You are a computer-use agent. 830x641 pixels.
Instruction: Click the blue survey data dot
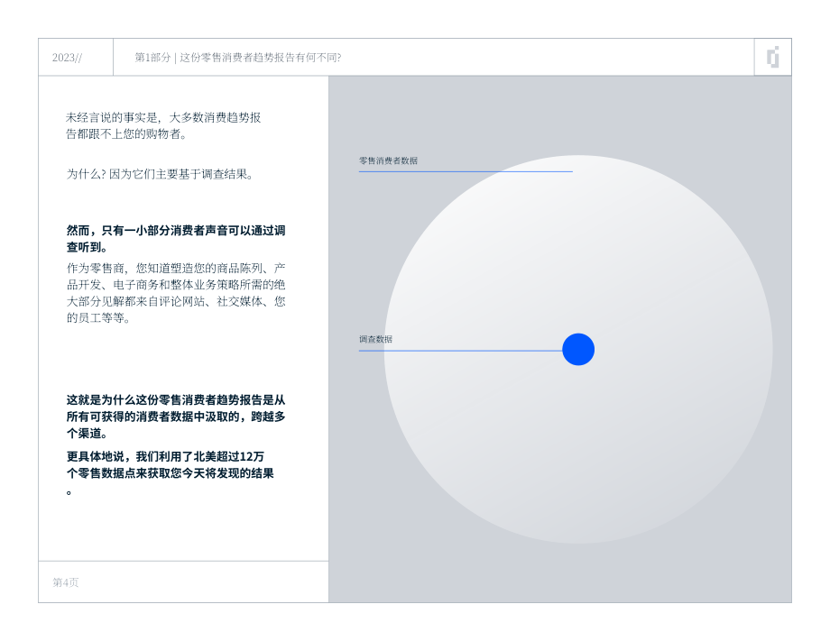(x=578, y=349)
